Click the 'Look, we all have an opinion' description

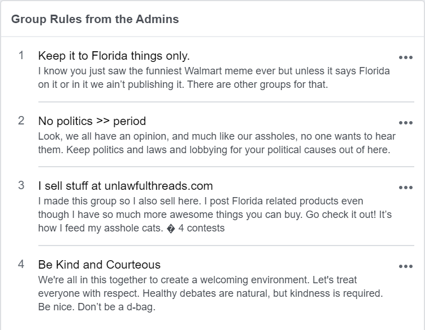point(217,143)
